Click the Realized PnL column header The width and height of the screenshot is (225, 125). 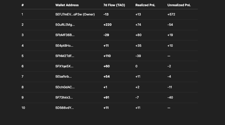pos(145,5)
